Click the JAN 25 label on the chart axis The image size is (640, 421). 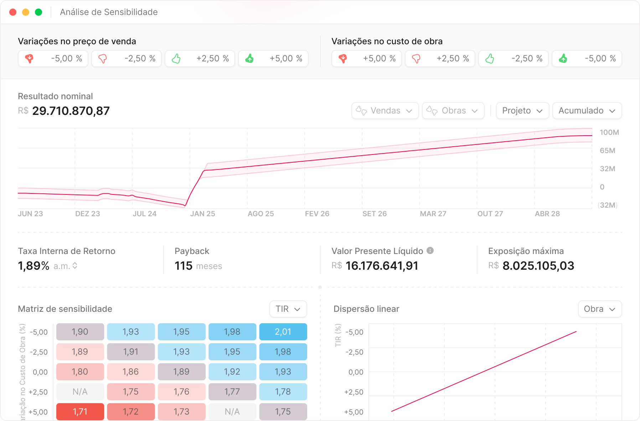[x=203, y=214]
